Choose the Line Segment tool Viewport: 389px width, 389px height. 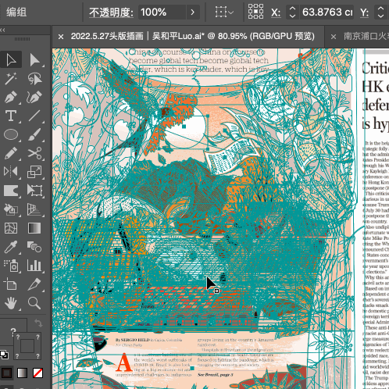[x=34, y=116]
